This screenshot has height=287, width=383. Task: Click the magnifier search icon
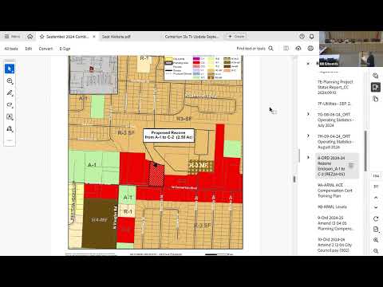tap(270, 49)
